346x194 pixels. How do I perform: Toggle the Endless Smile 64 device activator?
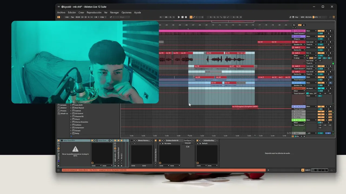pos(160,140)
